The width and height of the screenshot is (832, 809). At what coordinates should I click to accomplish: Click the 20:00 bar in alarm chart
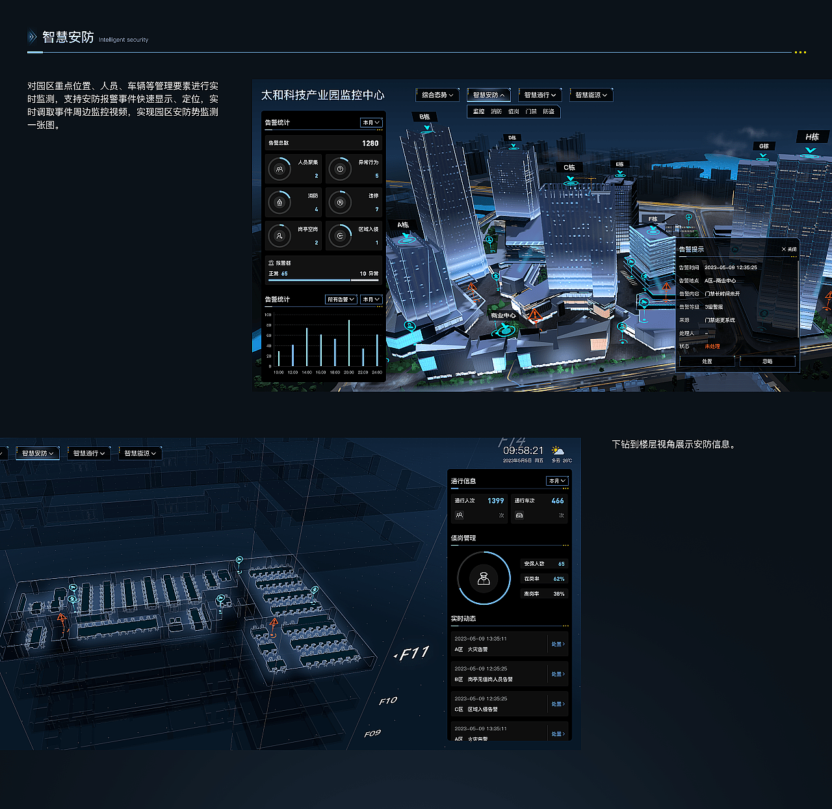349,343
